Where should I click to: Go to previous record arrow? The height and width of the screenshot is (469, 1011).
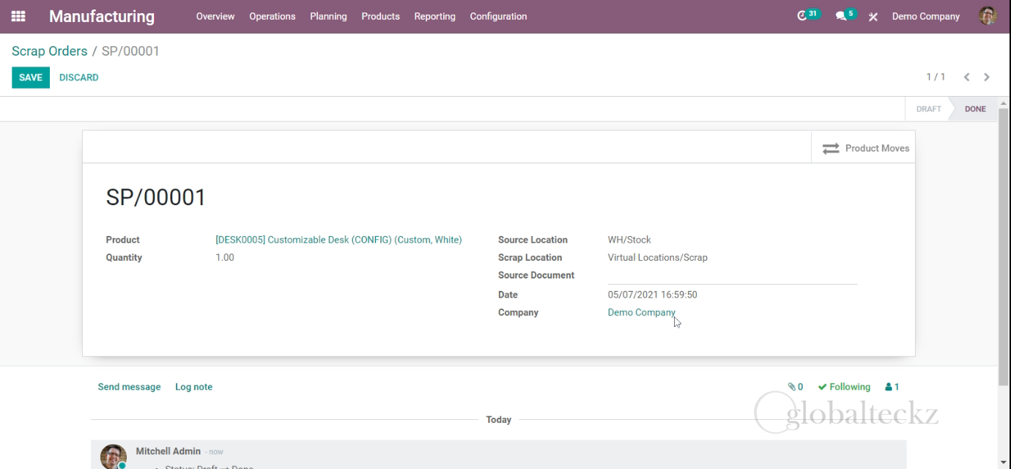point(967,77)
